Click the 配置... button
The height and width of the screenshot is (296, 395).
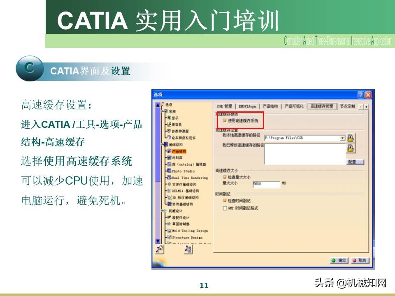coord(355,162)
